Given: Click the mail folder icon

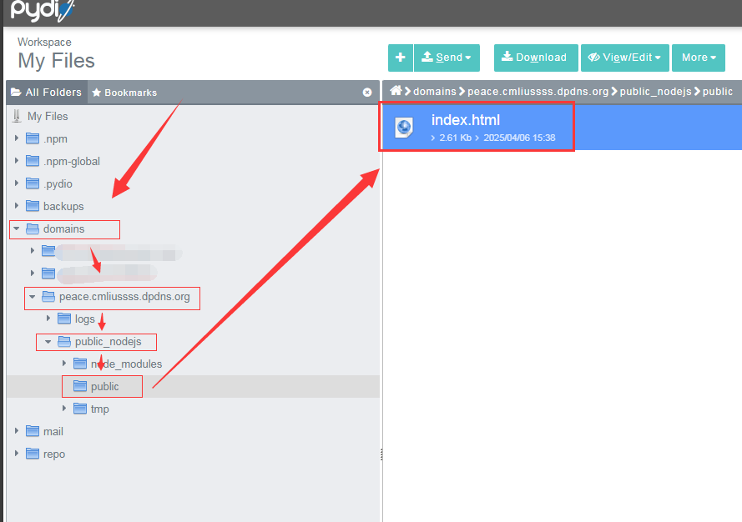Looking at the screenshot, I should pos(33,431).
